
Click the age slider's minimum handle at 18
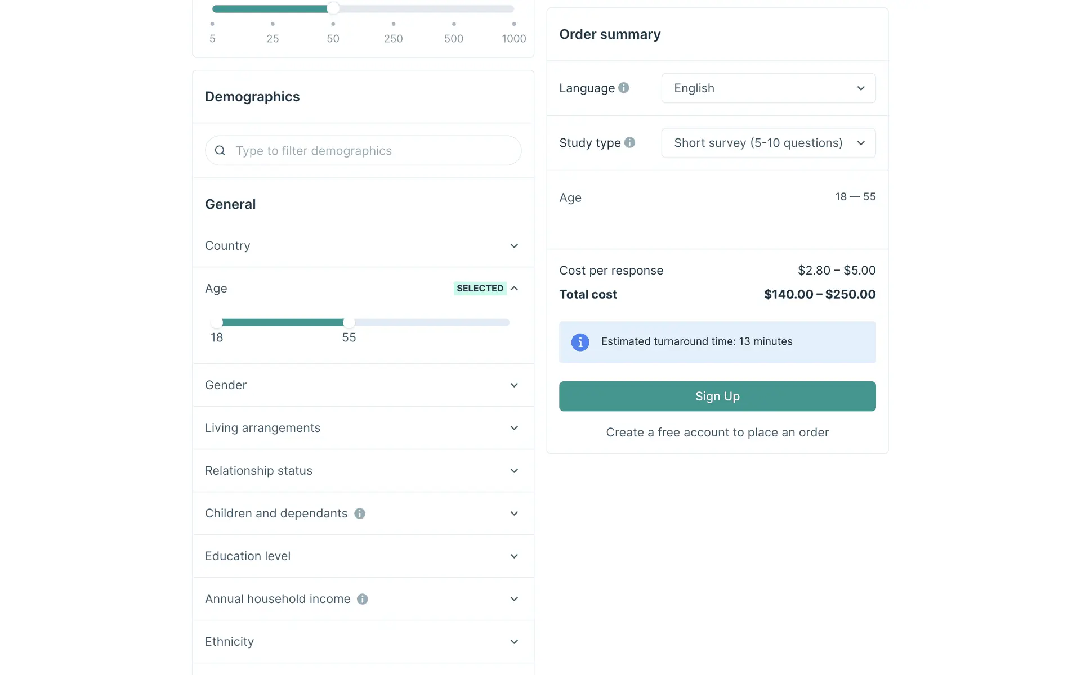click(217, 322)
